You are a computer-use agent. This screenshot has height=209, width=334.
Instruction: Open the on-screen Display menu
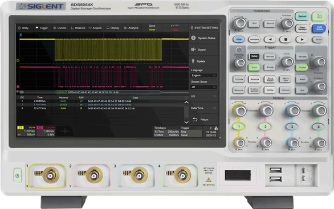[x=113, y=28]
